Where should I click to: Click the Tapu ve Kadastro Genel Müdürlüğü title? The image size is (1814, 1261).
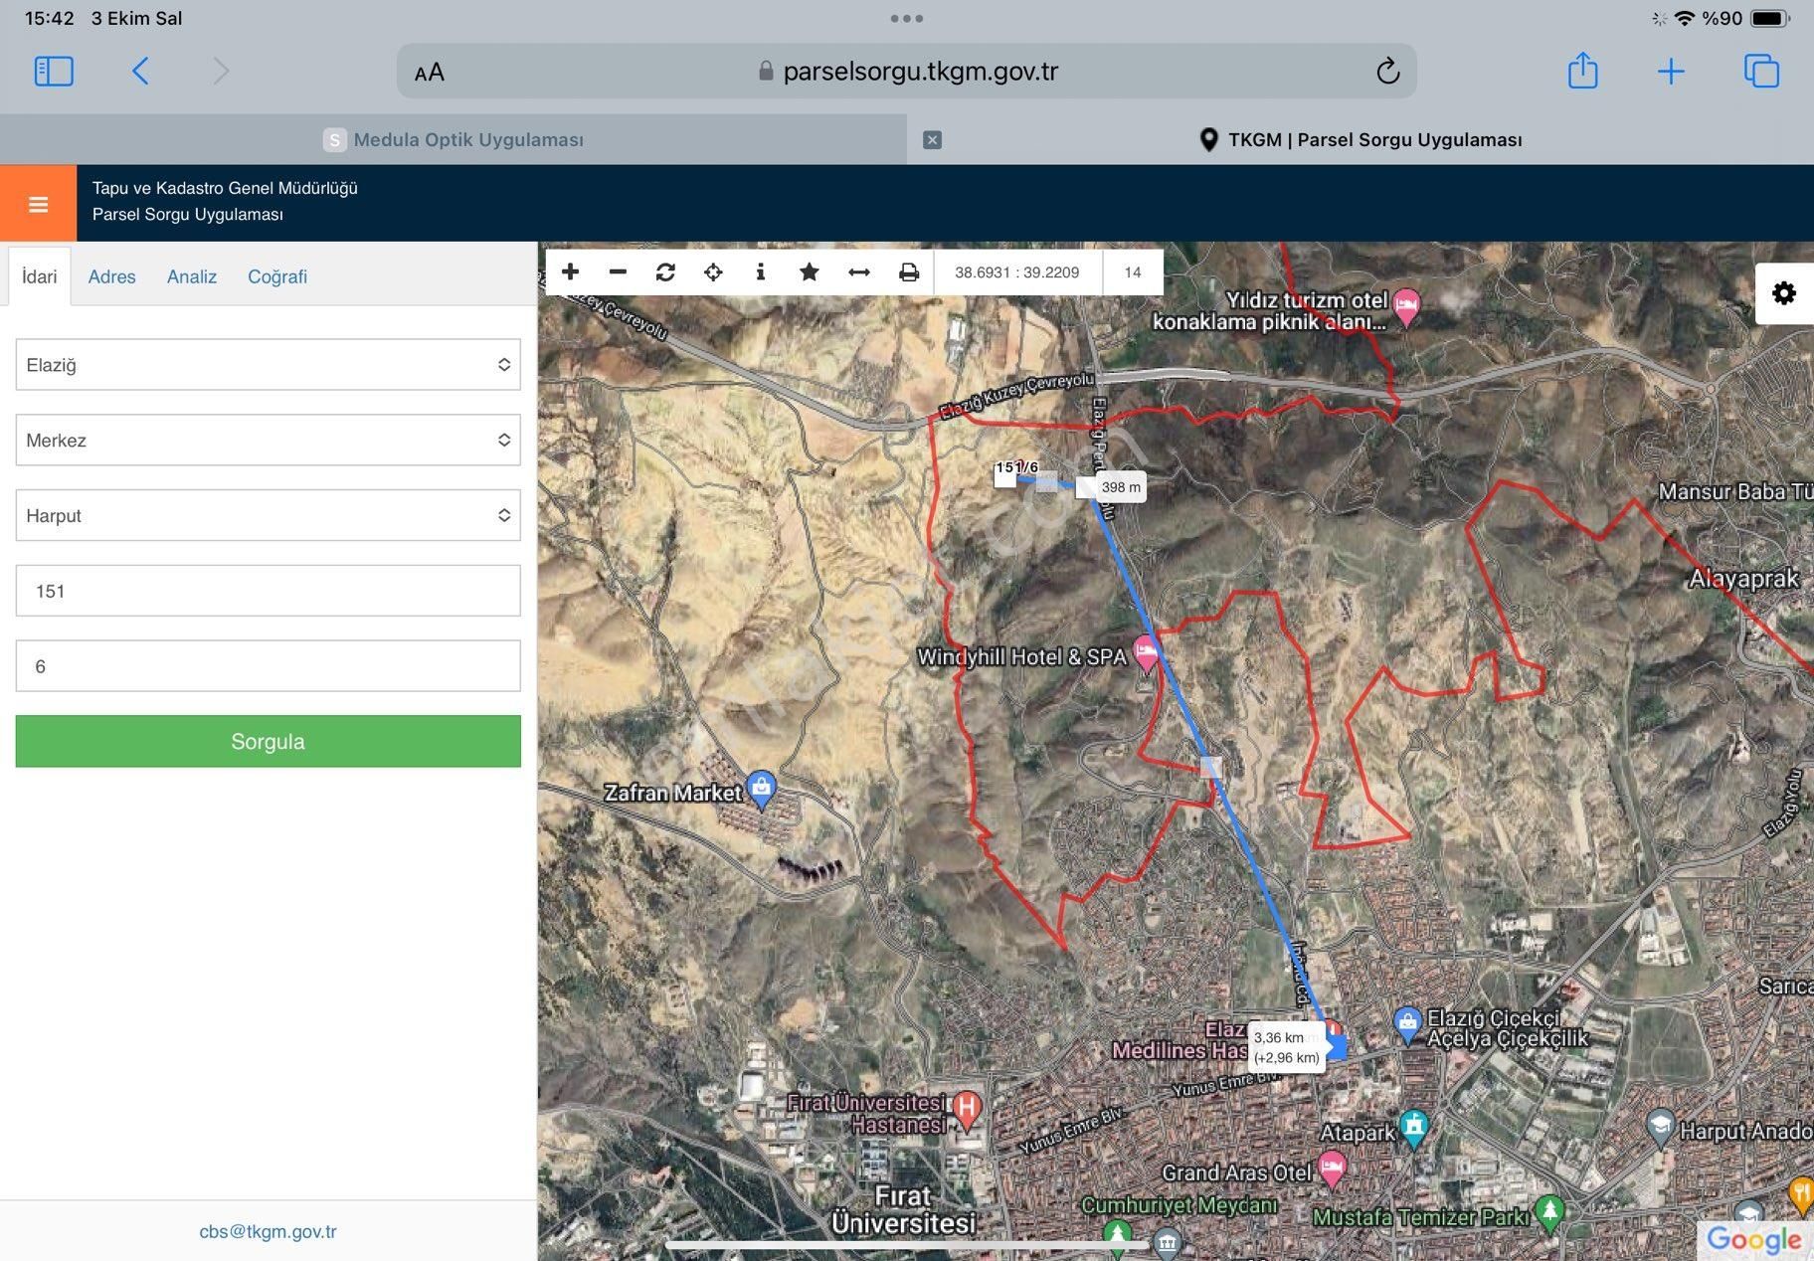point(225,188)
